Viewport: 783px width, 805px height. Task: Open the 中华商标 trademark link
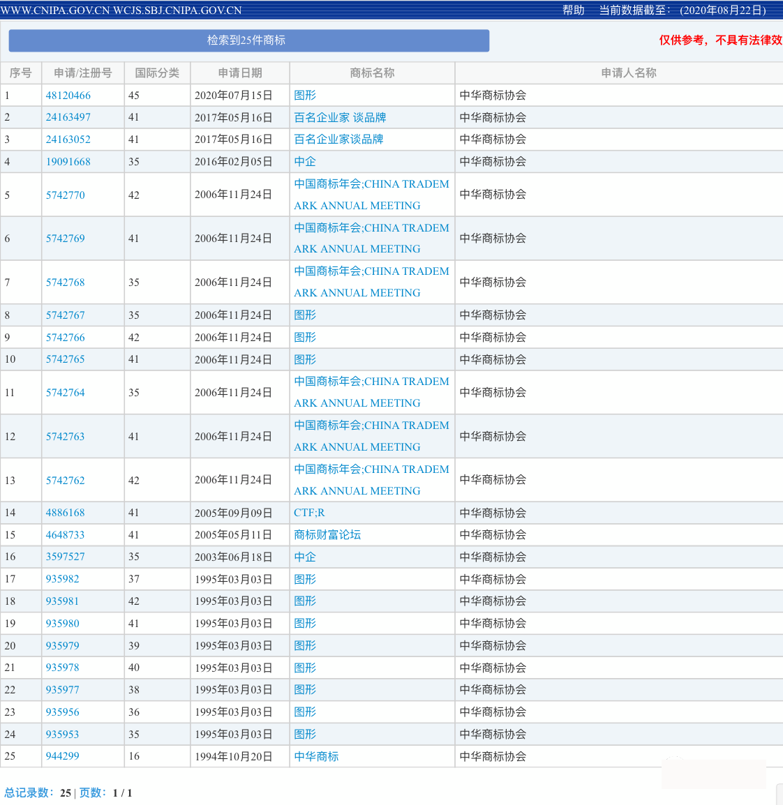pyautogui.click(x=316, y=757)
